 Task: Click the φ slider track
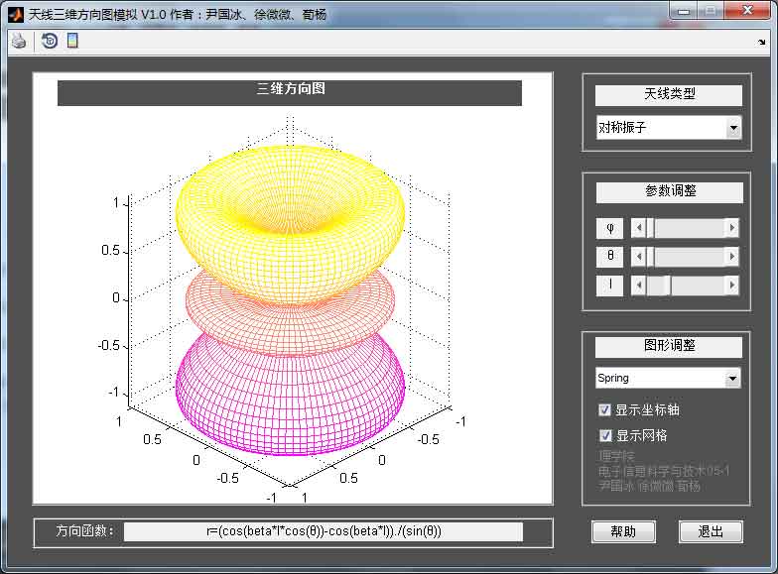(x=690, y=228)
